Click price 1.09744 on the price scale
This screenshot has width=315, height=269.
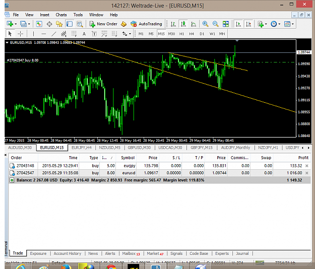(x=304, y=52)
